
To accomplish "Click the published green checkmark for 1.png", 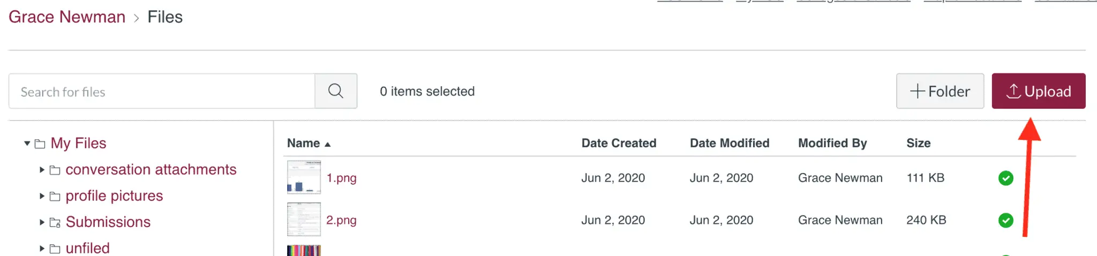I will click(1005, 178).
